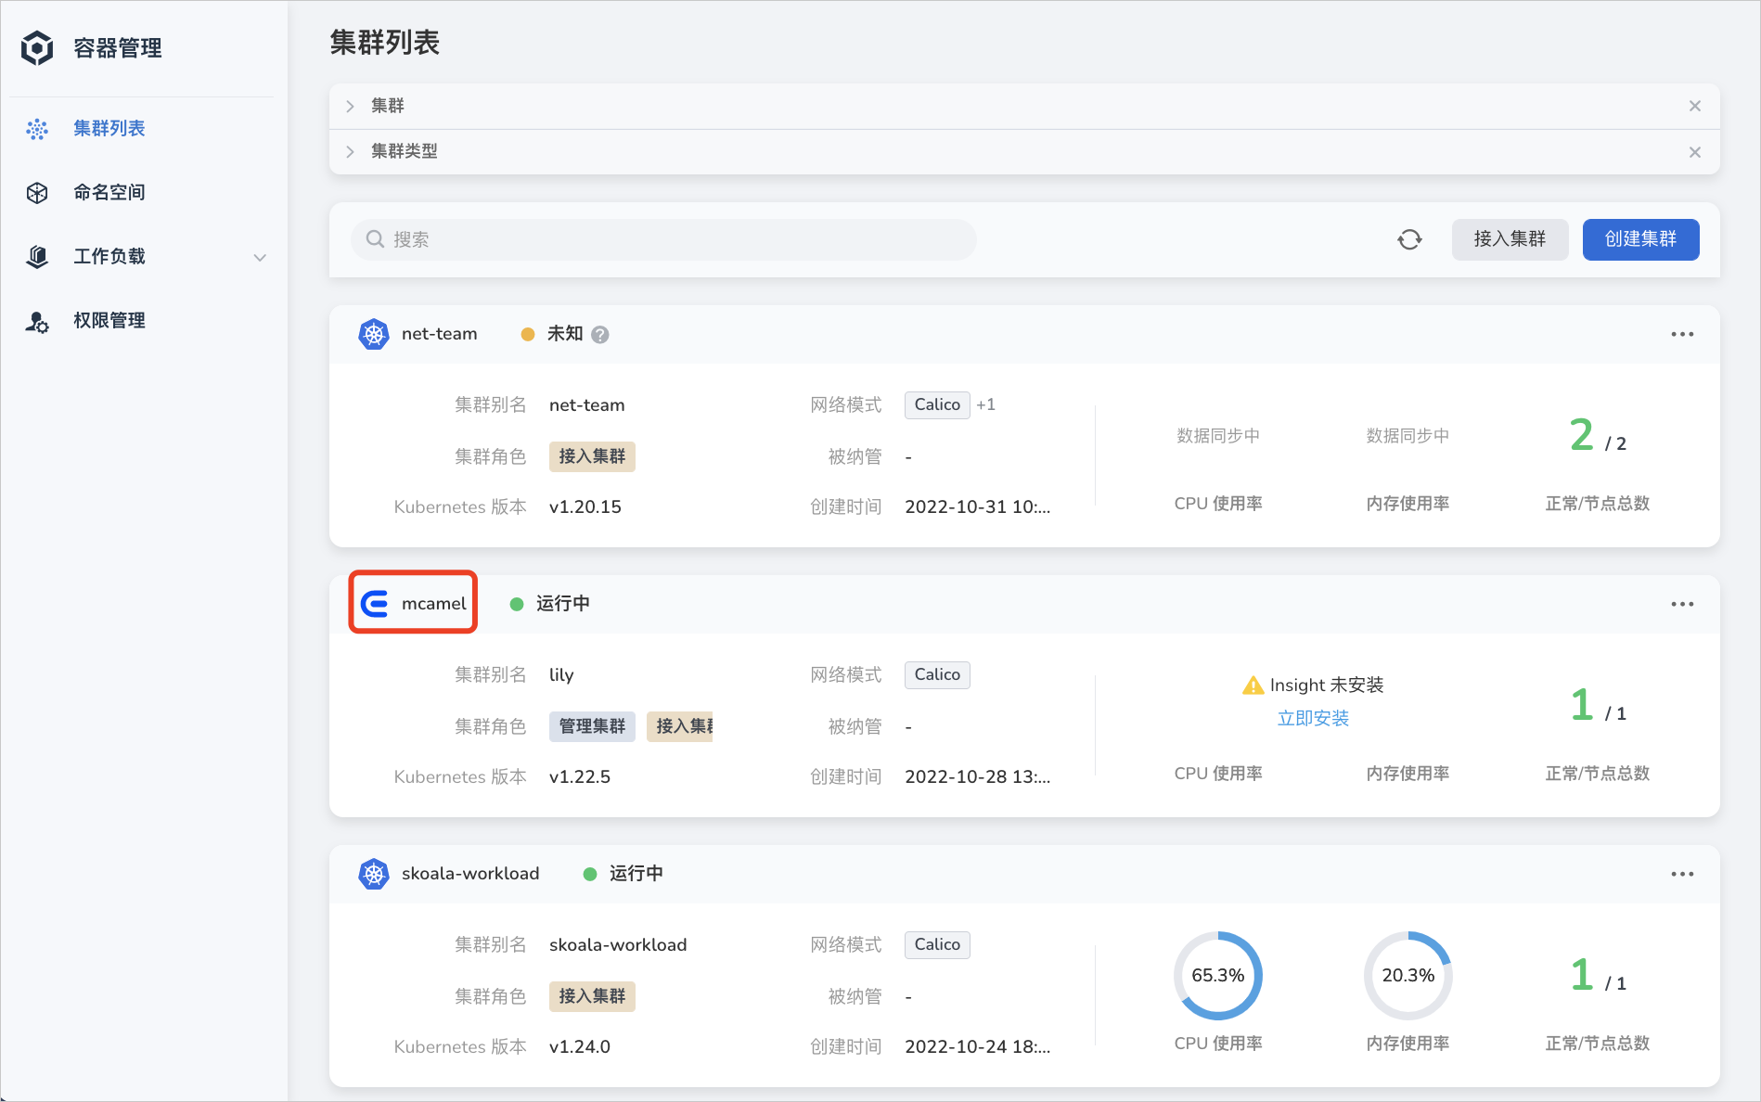Click the mcamel Calico network tag
Screen dimensions: 1761x1102
click(937, 674)
